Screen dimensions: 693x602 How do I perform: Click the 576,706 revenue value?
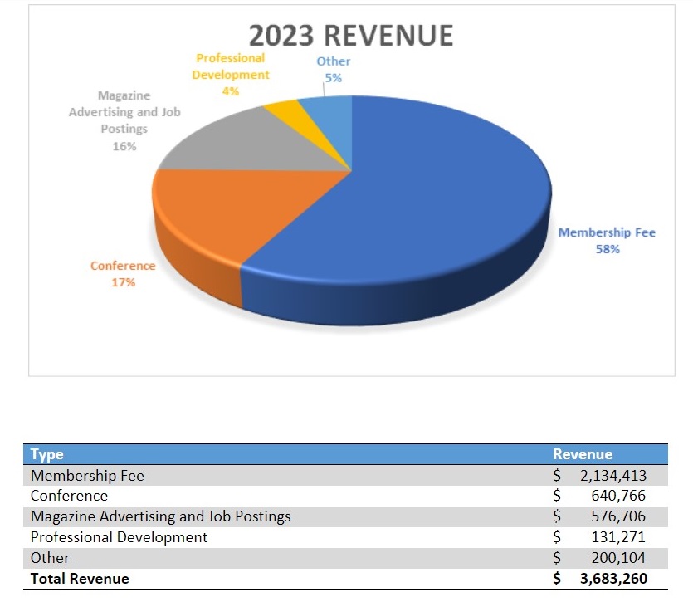pyautogui.click(x=618, y=516)
